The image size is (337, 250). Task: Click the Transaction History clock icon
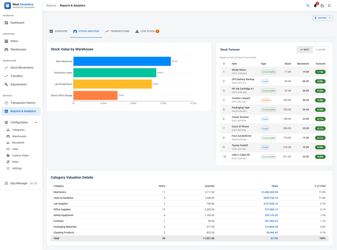pos(6,103)
